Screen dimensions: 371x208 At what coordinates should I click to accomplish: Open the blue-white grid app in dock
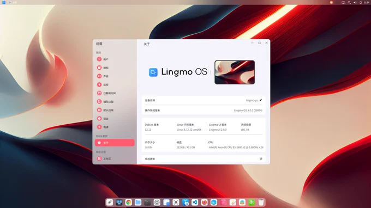coord(166,203)
